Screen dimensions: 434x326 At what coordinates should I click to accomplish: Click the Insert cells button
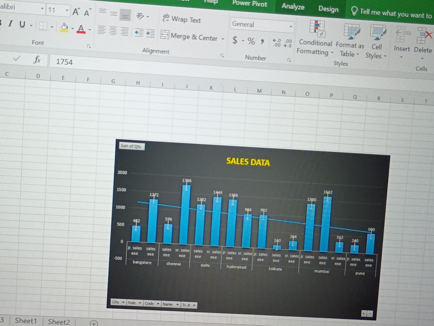[401, 42]
